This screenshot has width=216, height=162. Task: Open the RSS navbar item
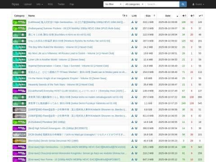50,4
